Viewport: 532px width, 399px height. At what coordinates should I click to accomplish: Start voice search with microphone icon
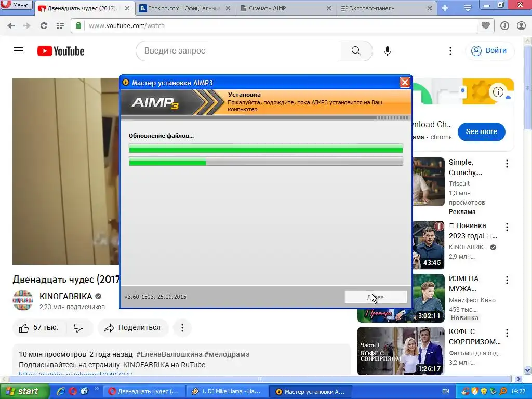click(x=388, y=51)
